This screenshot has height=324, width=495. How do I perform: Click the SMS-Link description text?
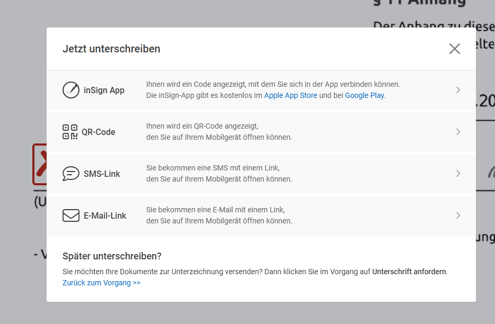pyautogui.click(x=219, y=174)
